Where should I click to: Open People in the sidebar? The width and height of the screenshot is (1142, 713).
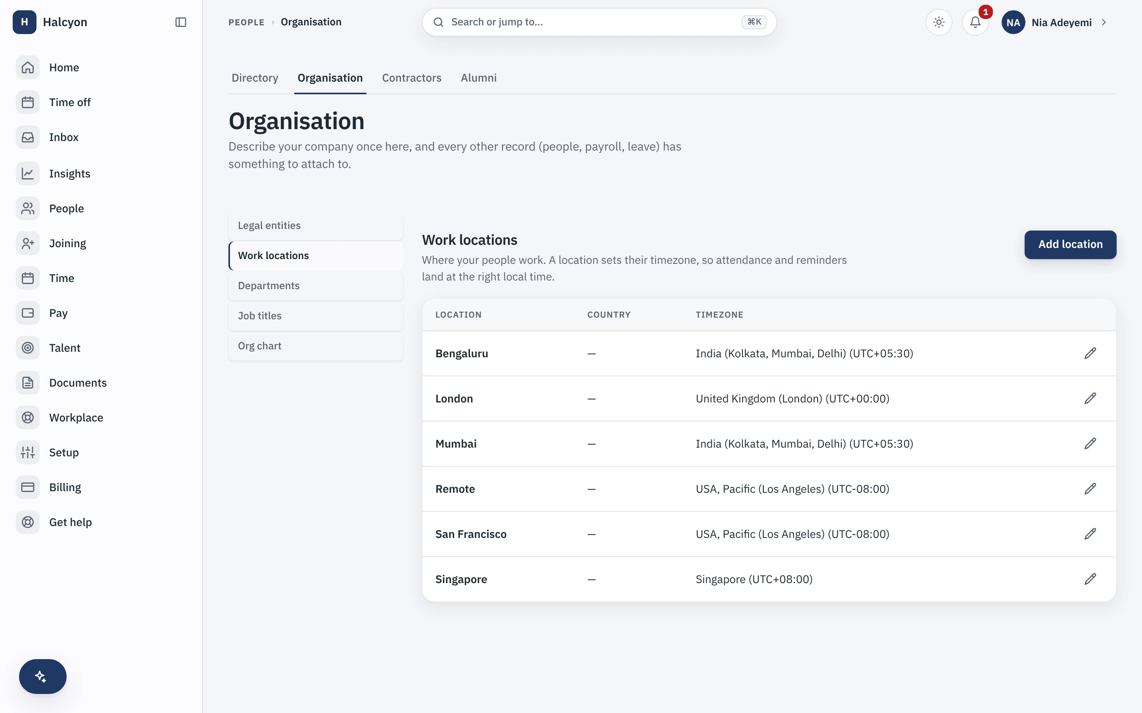click(102, 208)
